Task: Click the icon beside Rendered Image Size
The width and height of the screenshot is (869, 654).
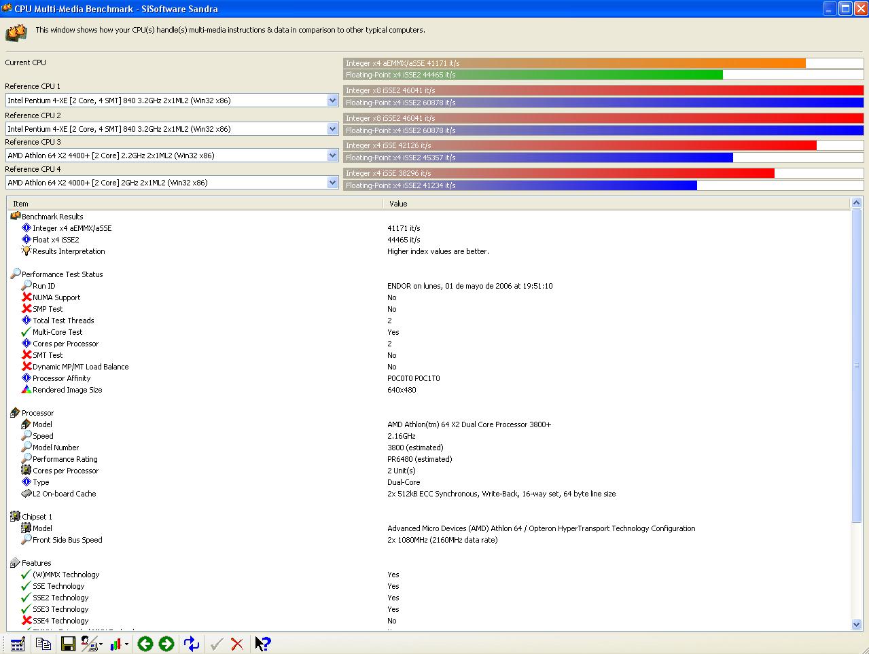Action: point(26,389)
